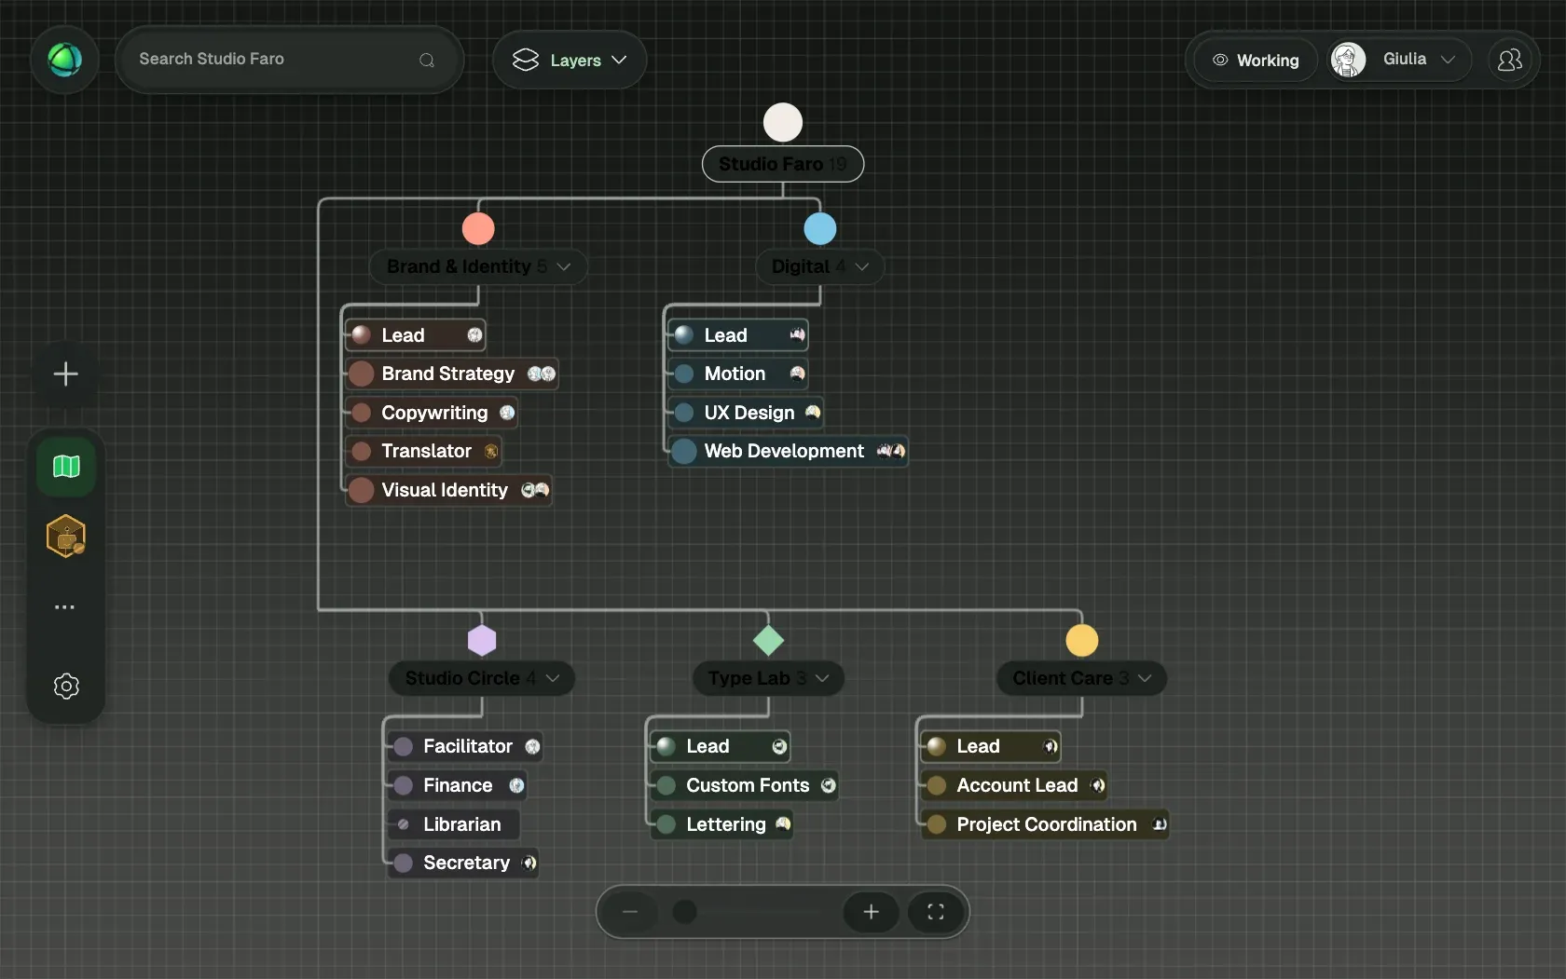1566x979 pixels.
Task: Select the Librarian role
Action: pyautogui.click(x=454, y=824)
